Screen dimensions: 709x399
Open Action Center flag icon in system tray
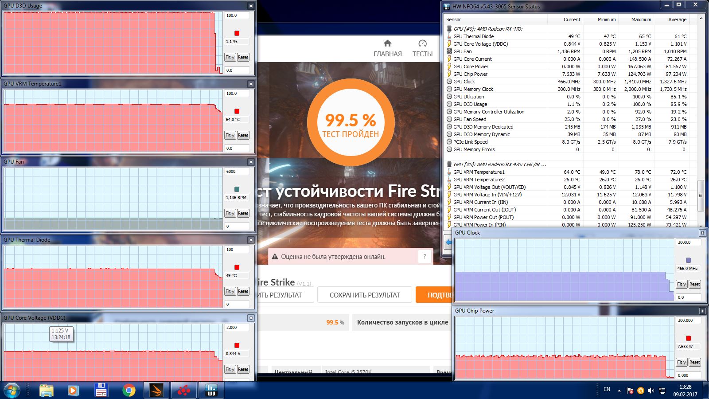click(630, 391)
